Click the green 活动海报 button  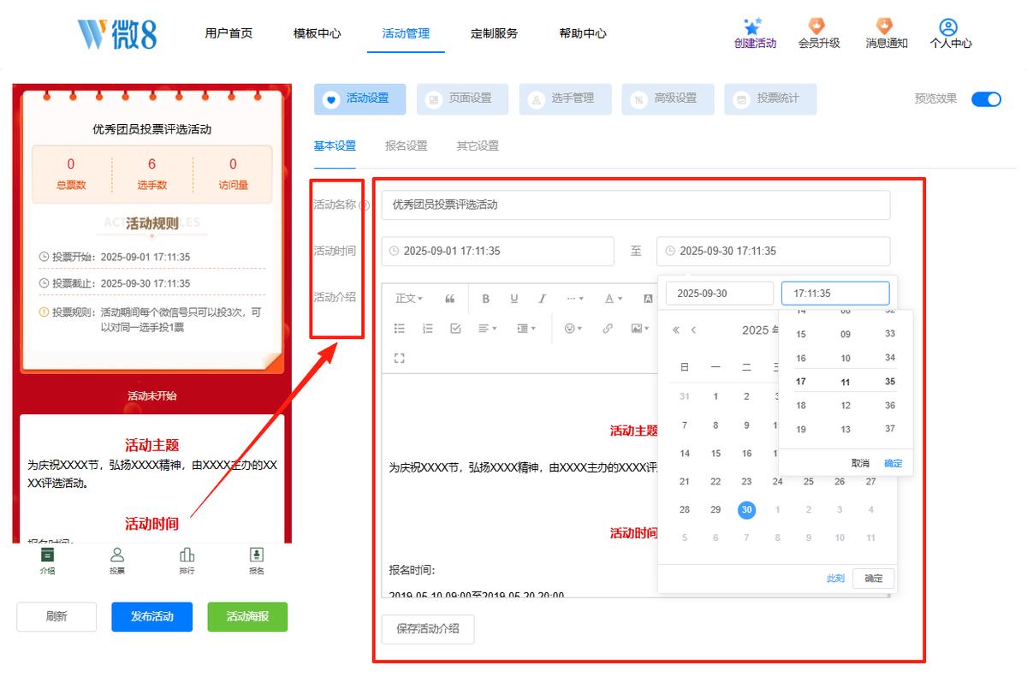click(247, 617)
